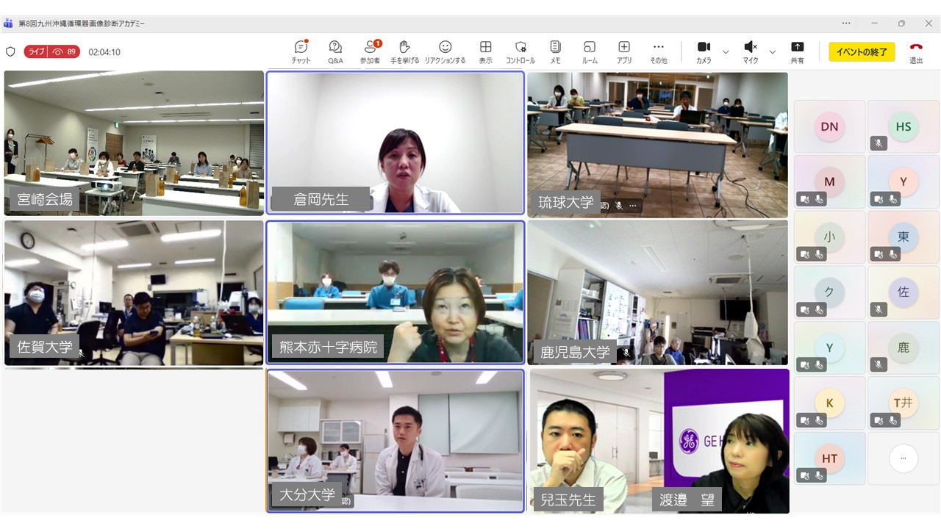The height and width of the screenshot is (529, 941).
Task: Toggle the カメラ camera on or off
Action: pyautogui.click(x=704, y=51)
